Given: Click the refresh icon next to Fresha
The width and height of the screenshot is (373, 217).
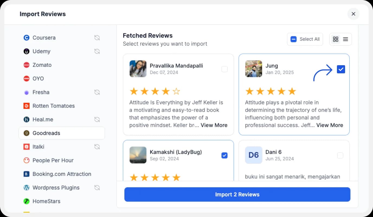Looking at the screenshot, I should tap(97, 92).
